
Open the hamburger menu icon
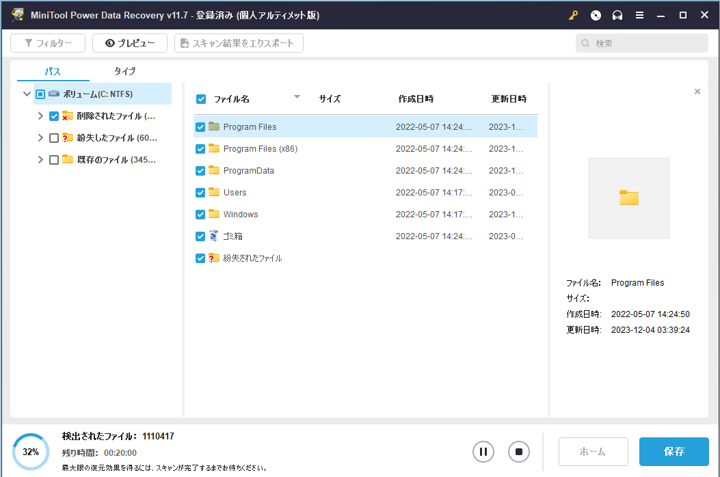639,15
